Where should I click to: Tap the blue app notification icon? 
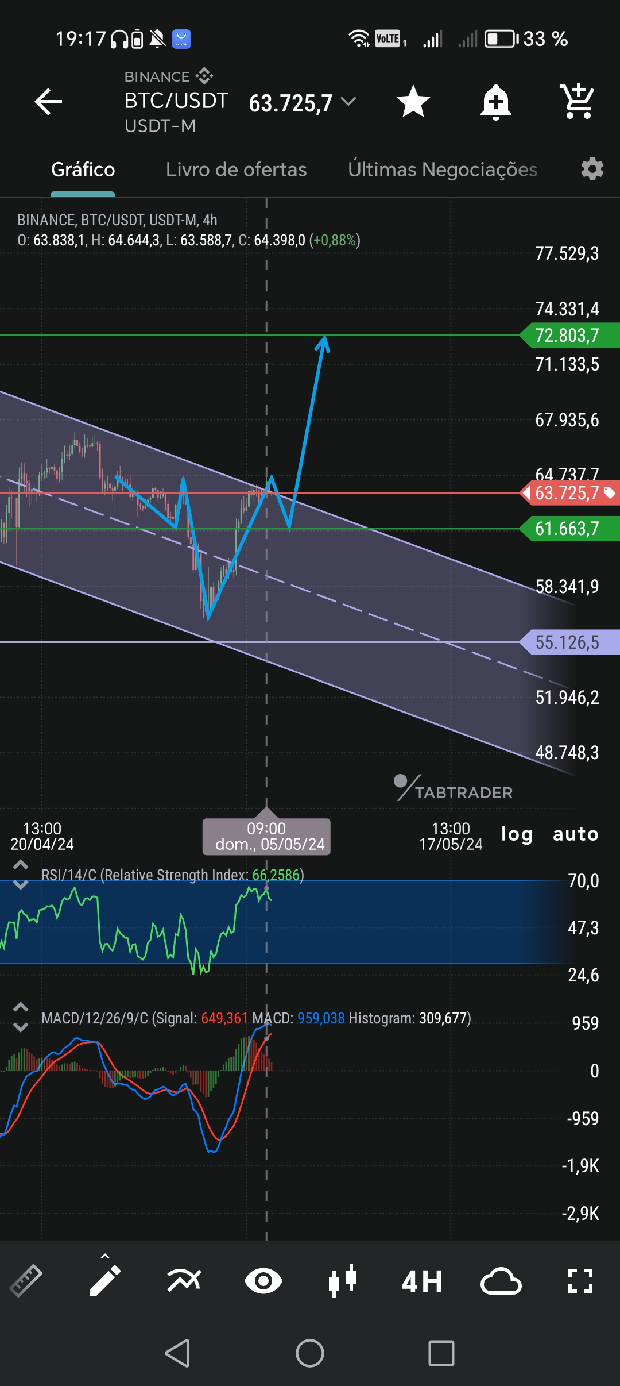(181, 39)
